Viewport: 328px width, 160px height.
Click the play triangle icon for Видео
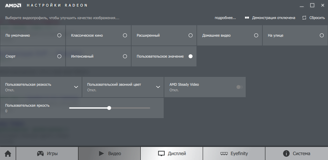coord(101,153)
